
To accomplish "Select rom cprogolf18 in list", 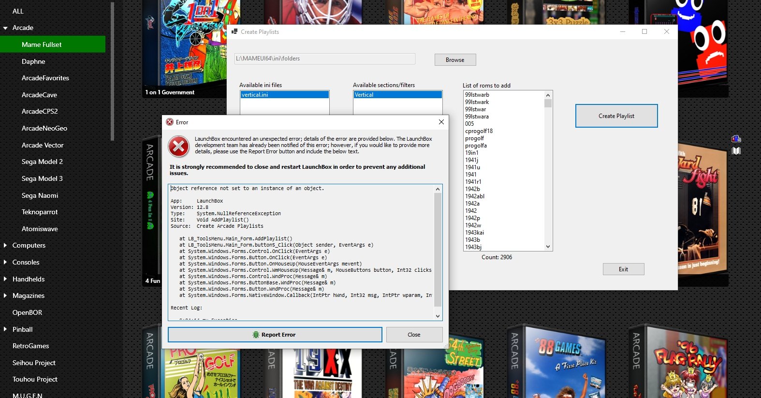I will 479,131.
